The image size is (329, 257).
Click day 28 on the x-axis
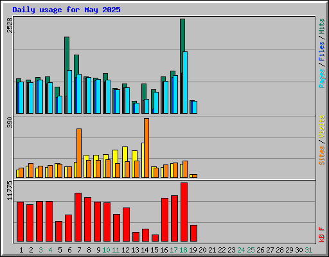click(x=280, y=250)
